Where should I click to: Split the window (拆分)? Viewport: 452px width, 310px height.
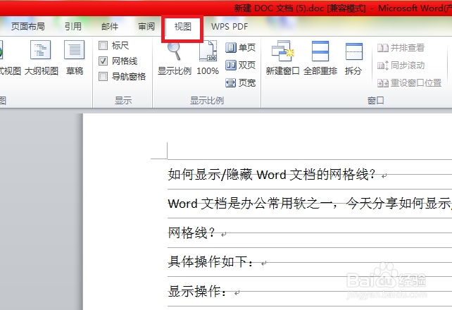pyautogui.click(x=353, y=58)
